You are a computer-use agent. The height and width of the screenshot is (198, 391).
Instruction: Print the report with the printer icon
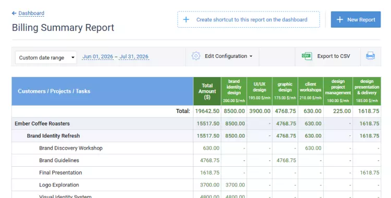click(x=370, y=56)
